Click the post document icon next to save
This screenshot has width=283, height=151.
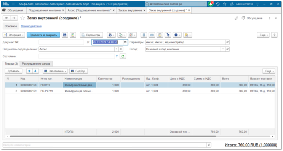tap(73, 35)
